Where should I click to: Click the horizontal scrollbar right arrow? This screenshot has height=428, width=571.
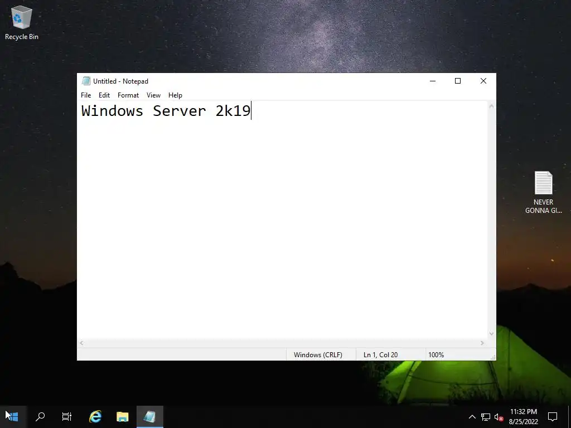pos(482,343)
